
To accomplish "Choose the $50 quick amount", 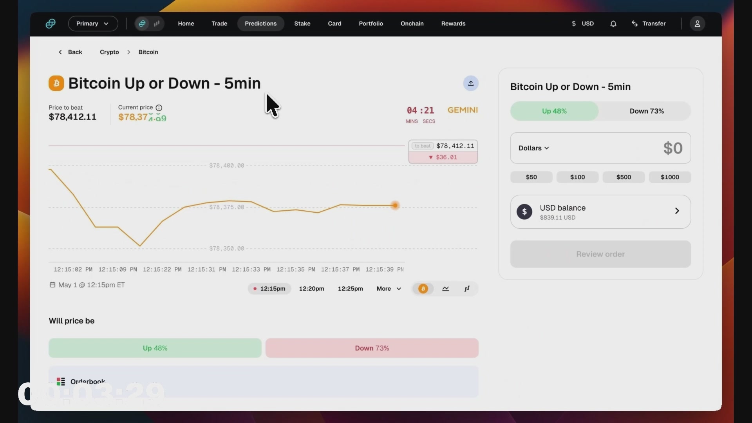I will [531, 177].
